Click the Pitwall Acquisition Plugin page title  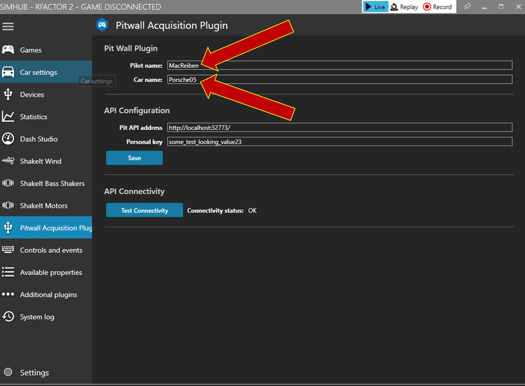[171, 25]
